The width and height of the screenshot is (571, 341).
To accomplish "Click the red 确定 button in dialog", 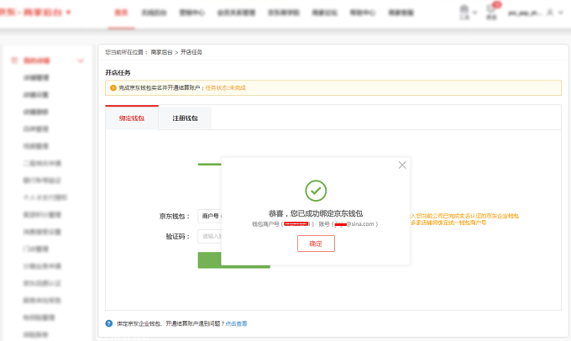I will pyautogui.click(x=316, y=244).
